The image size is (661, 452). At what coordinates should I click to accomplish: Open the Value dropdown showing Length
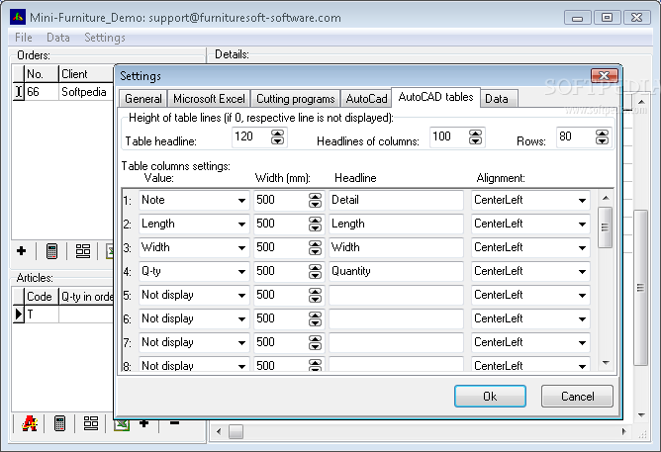point(241,224)
